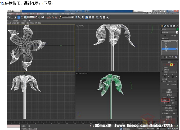Collapse the 编辑几何体 rollout header
Viewport: 180px width, 130px height.
click(x=169, y=117)
